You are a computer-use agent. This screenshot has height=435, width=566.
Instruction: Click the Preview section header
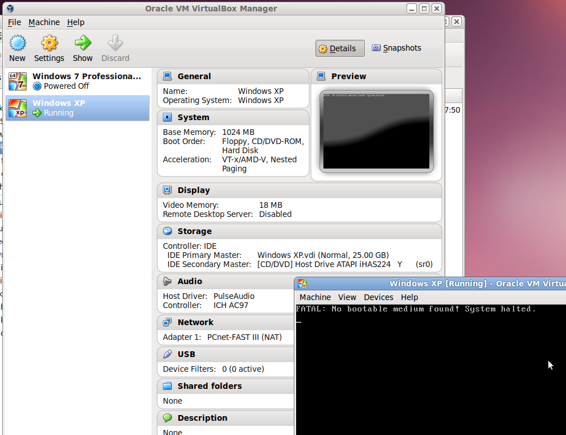[x=376, y=76]
